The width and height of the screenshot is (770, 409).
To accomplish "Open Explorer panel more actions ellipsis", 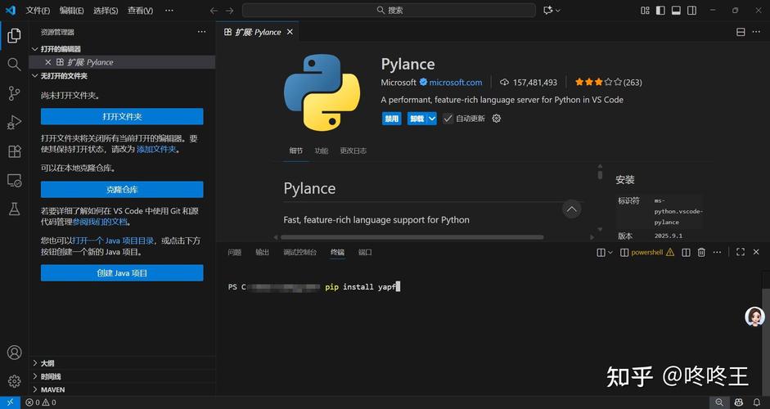I will click(x=202, y=32).
